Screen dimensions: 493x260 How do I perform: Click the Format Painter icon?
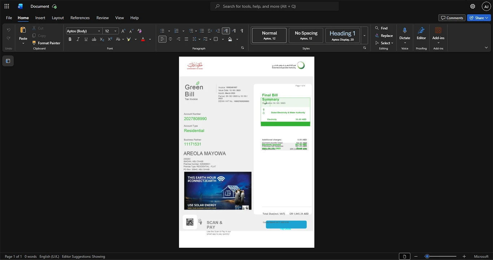click(x=34, y=43)
